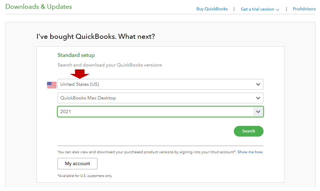Click 'Search and download your QuickBooks versions' text

[x=110, y=65]
